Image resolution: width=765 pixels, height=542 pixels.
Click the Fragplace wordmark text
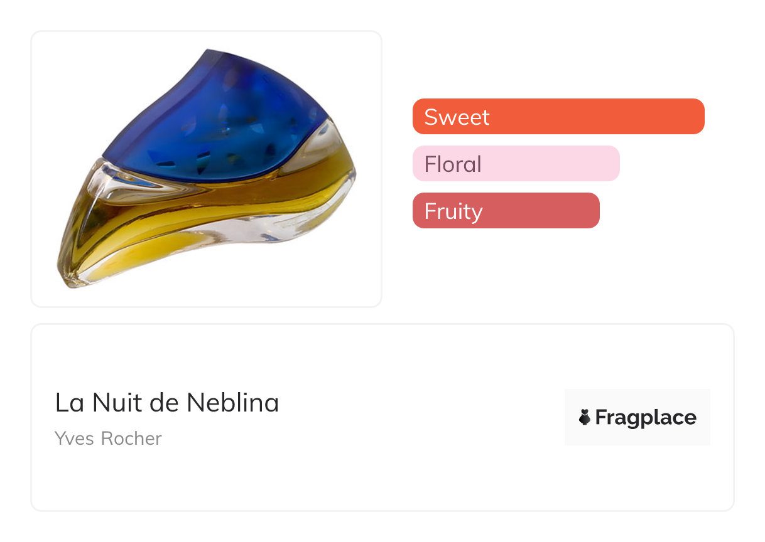coord(646,418)
